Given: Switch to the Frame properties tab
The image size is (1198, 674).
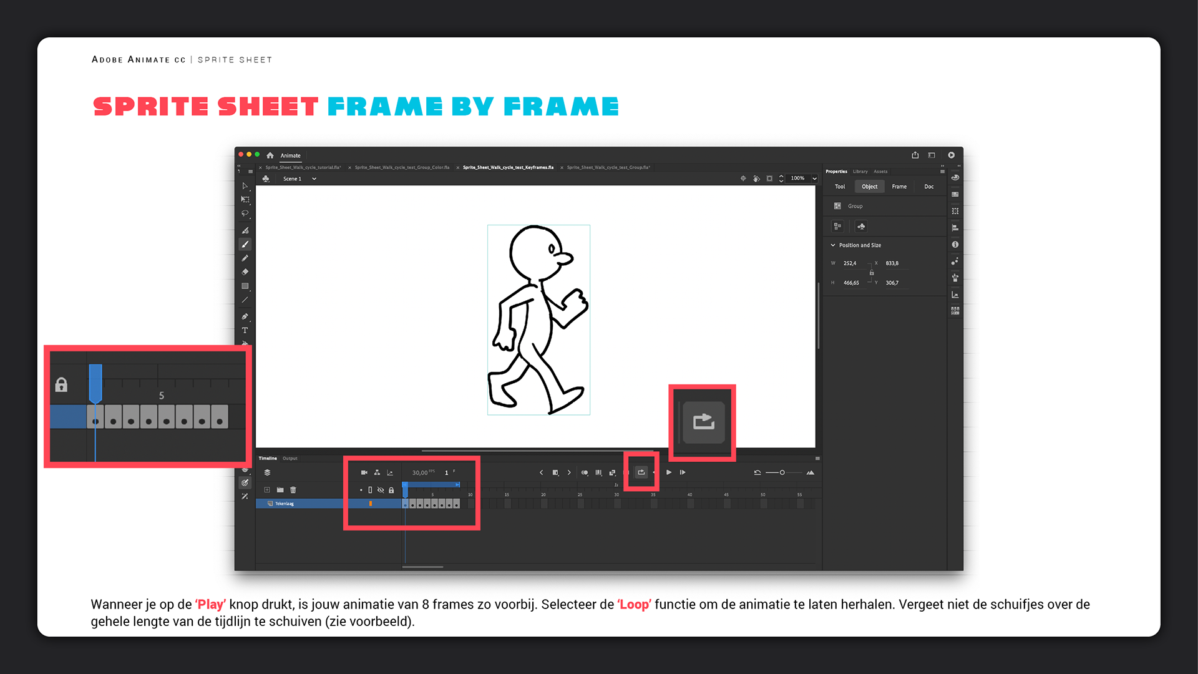Looking at the screenshot, I should 899,187.
